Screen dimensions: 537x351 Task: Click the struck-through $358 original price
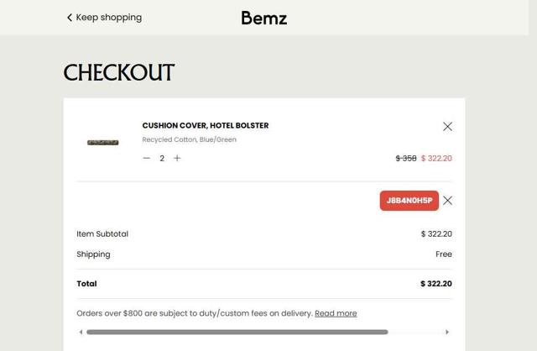pos(406,158)
